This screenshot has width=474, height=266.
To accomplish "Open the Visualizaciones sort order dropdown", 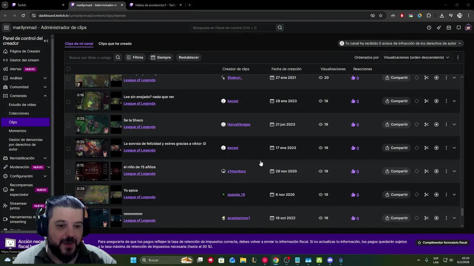I will 416,58.
